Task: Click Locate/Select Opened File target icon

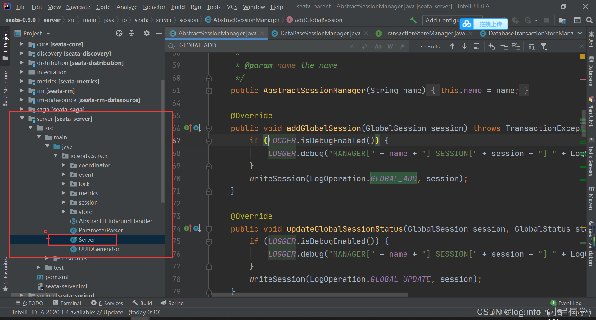Action: pyautogui.click(x=119, y=33)
